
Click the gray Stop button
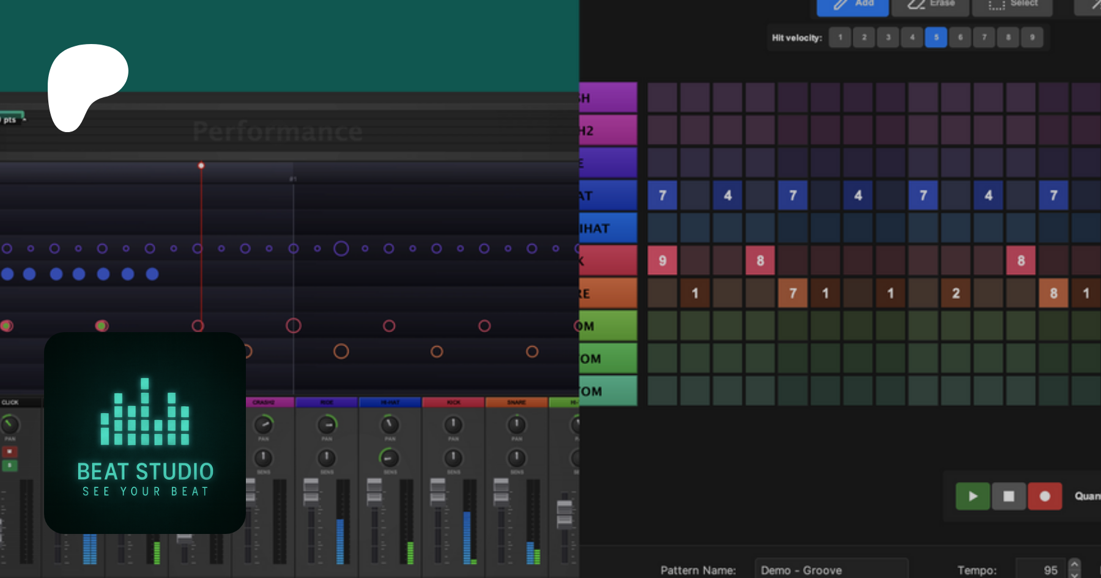click(x=1009, y=496)
